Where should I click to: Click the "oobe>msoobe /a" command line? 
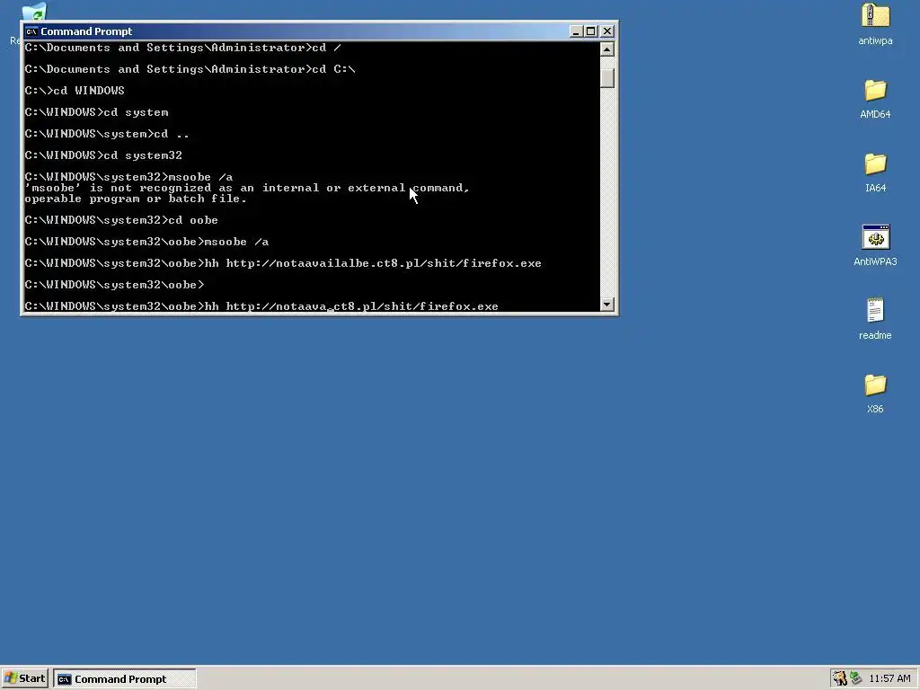pos(146,242)
